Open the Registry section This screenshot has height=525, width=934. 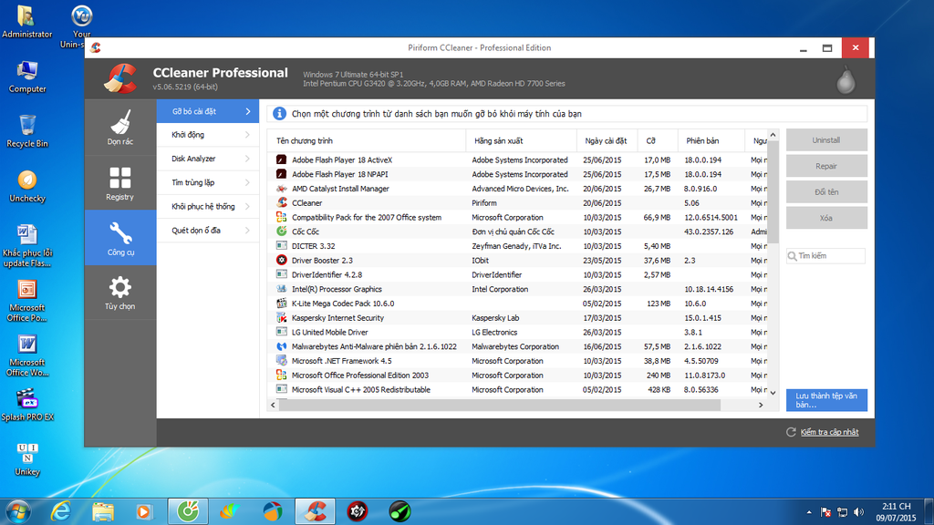[119, 183]
